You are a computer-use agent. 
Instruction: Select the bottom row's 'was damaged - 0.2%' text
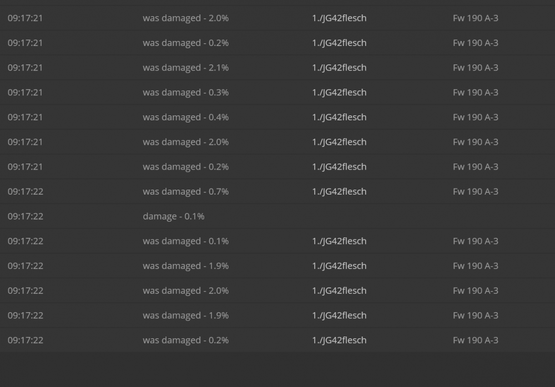pos(185,340)
